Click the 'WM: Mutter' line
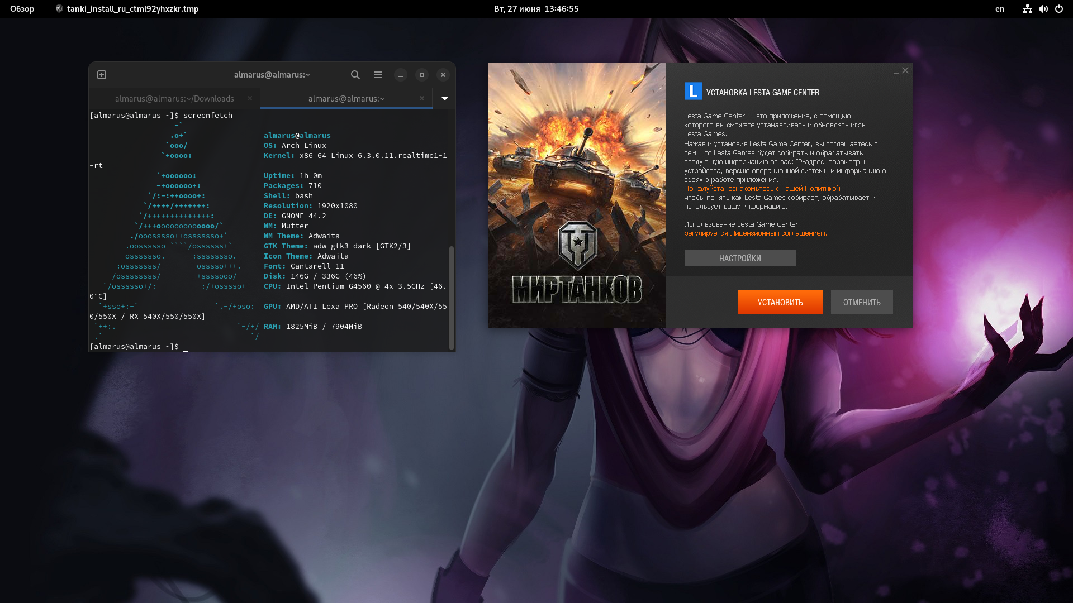The width and height of the screenshot is (1073, 603). pos(286,226)
